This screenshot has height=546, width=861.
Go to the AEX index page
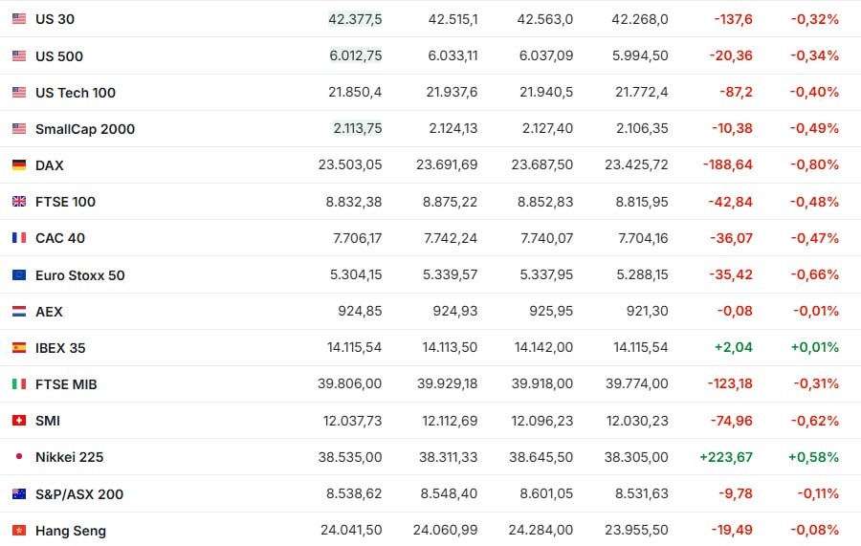[49, 312]
